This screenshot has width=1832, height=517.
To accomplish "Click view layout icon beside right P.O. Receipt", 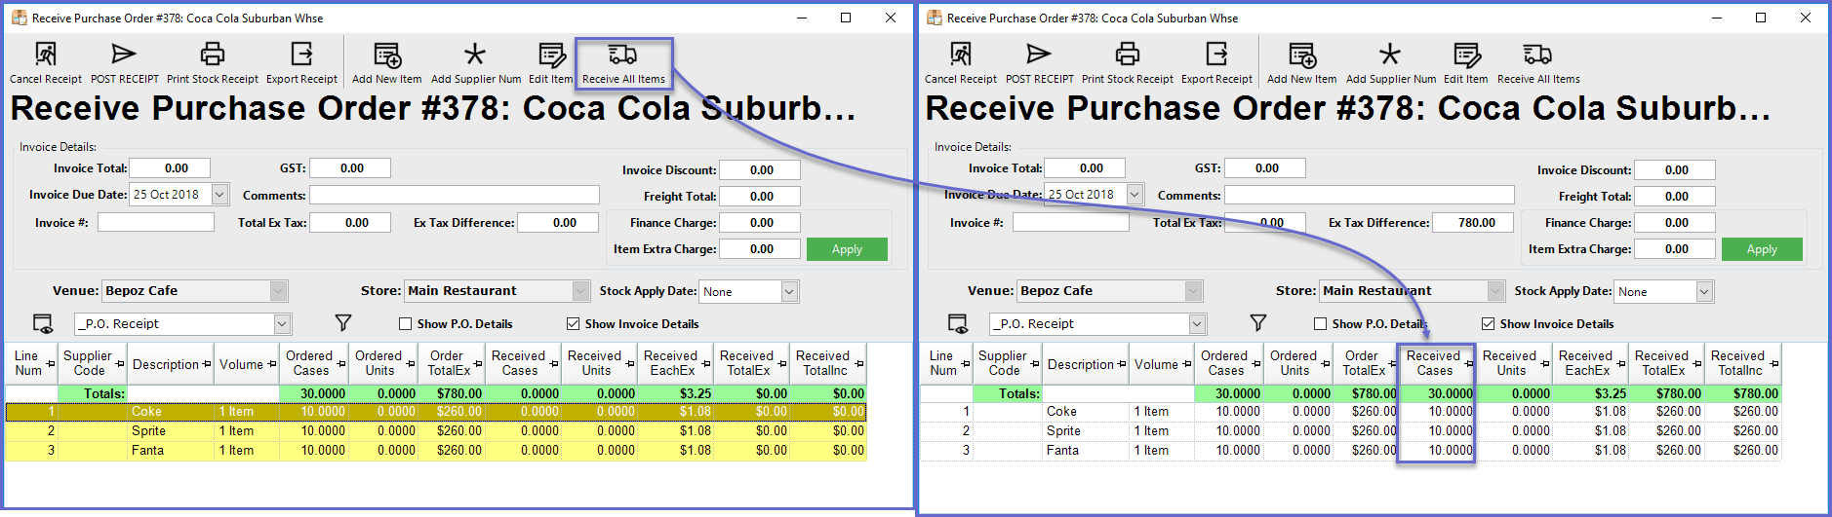I will tap(958, 323).
